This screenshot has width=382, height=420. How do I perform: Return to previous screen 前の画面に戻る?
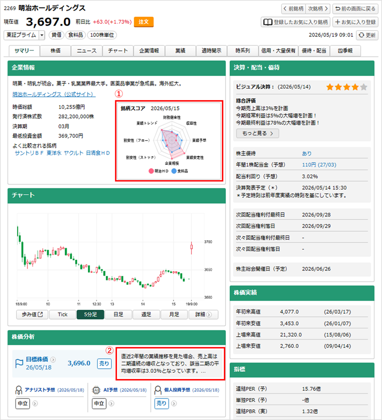[355, 9]
